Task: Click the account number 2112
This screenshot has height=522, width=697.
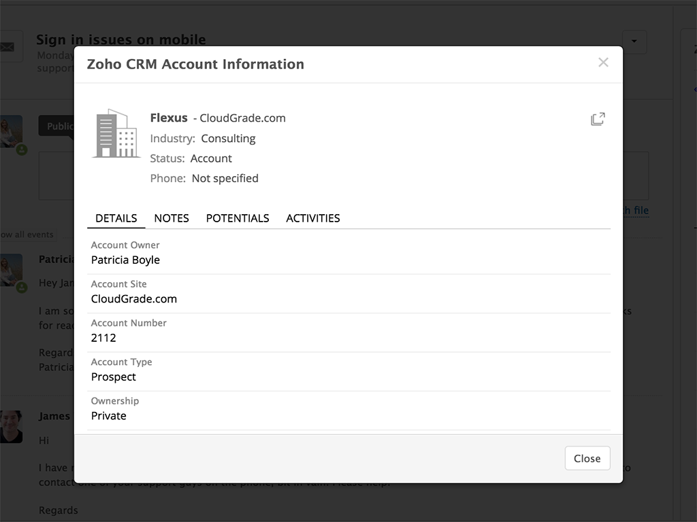Action: click(x=103, y=338)
